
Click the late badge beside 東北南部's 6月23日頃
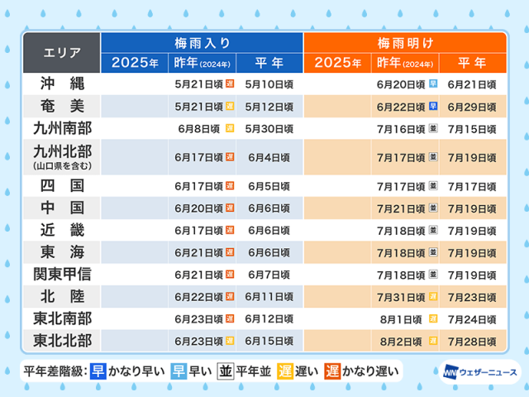230,318
